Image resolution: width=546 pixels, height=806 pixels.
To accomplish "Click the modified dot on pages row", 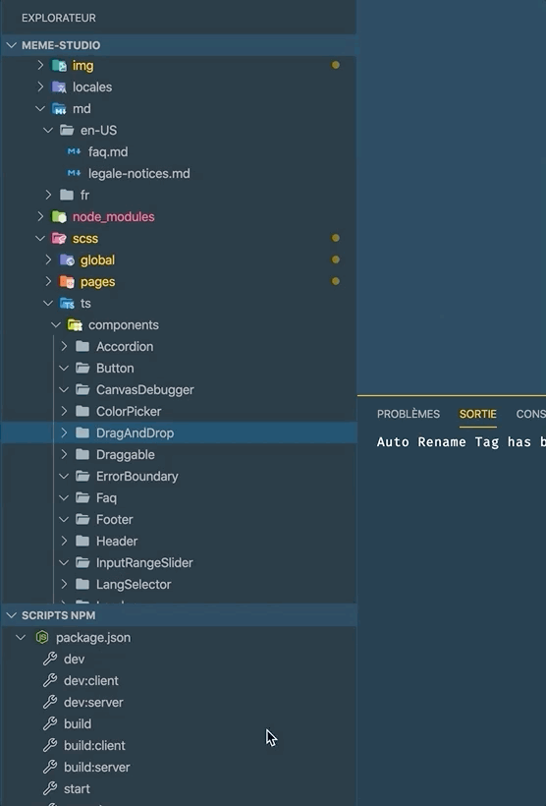I will click(x=336, y=281).
